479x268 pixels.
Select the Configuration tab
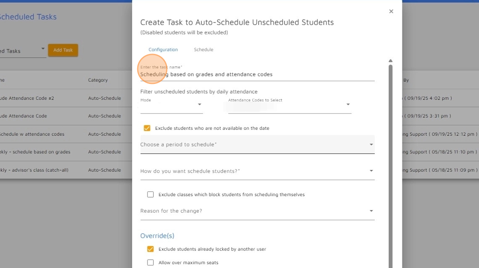(163, 50)
